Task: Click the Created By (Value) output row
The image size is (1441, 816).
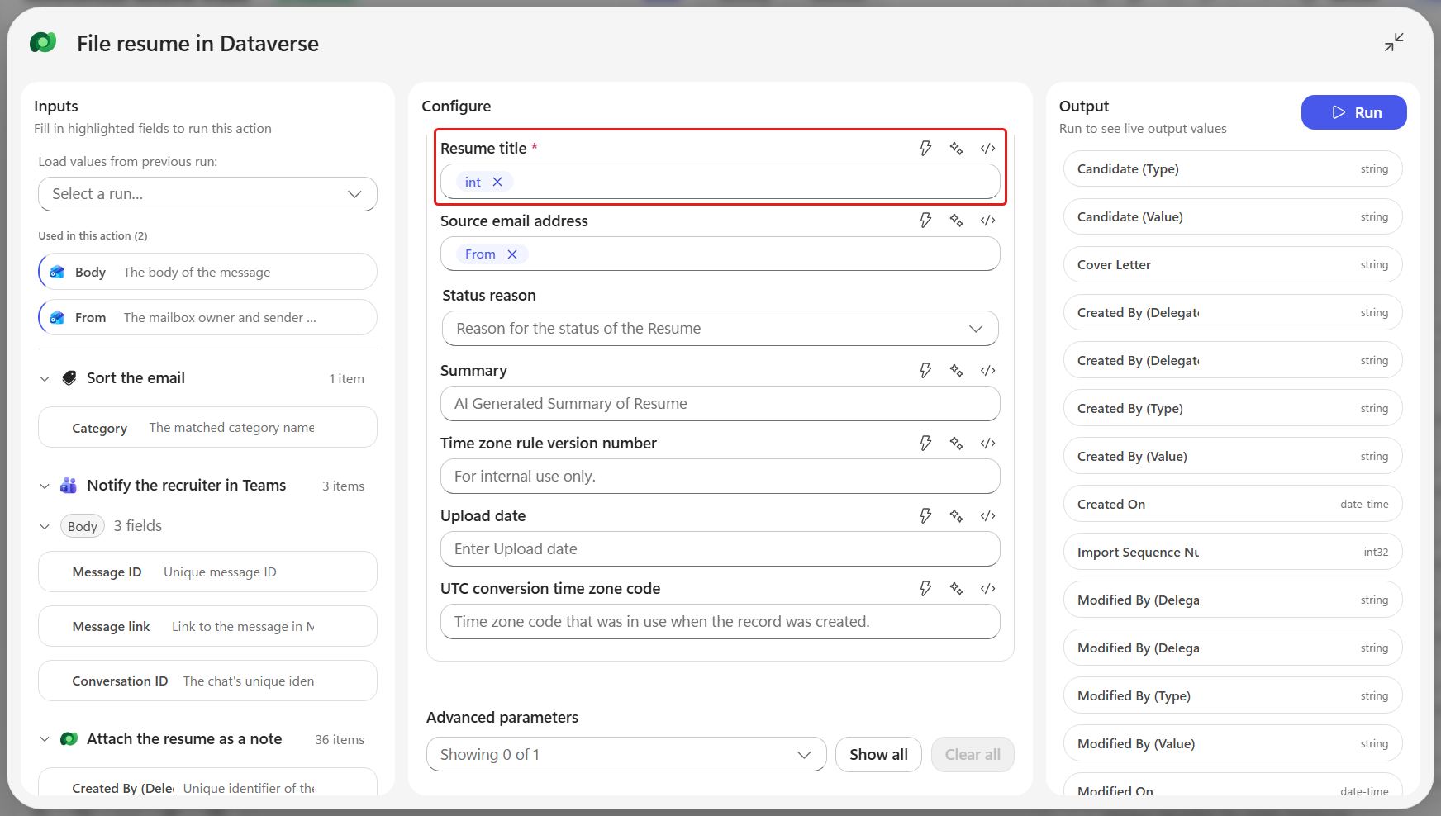Action: [1233, 456]
